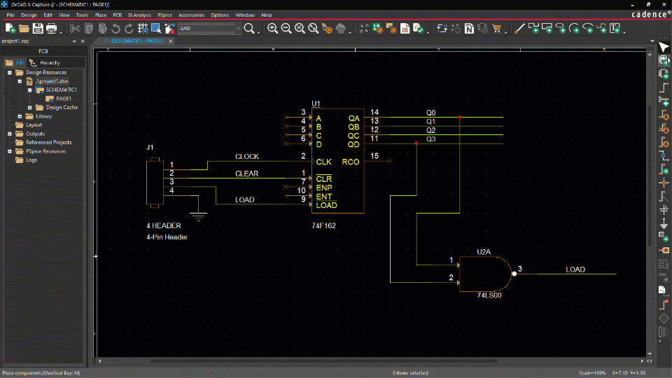The image size is (672, 378).
Task: Open the File menu
Action: (10, 15)
